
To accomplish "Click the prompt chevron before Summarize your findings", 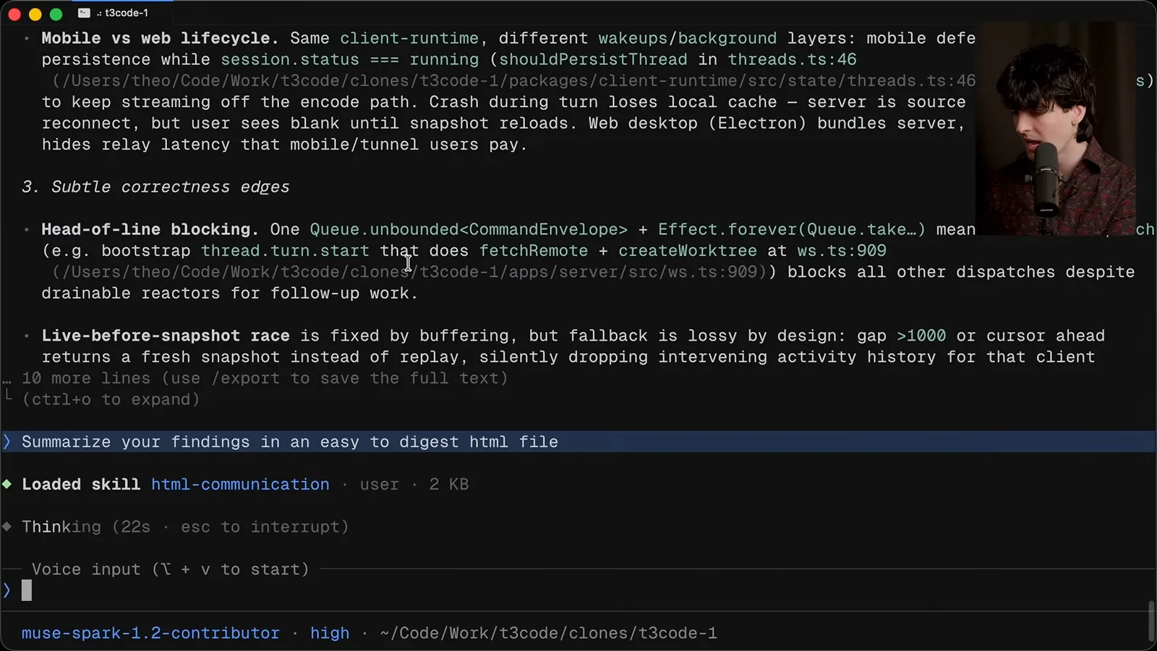I will [x=7, y=442].
